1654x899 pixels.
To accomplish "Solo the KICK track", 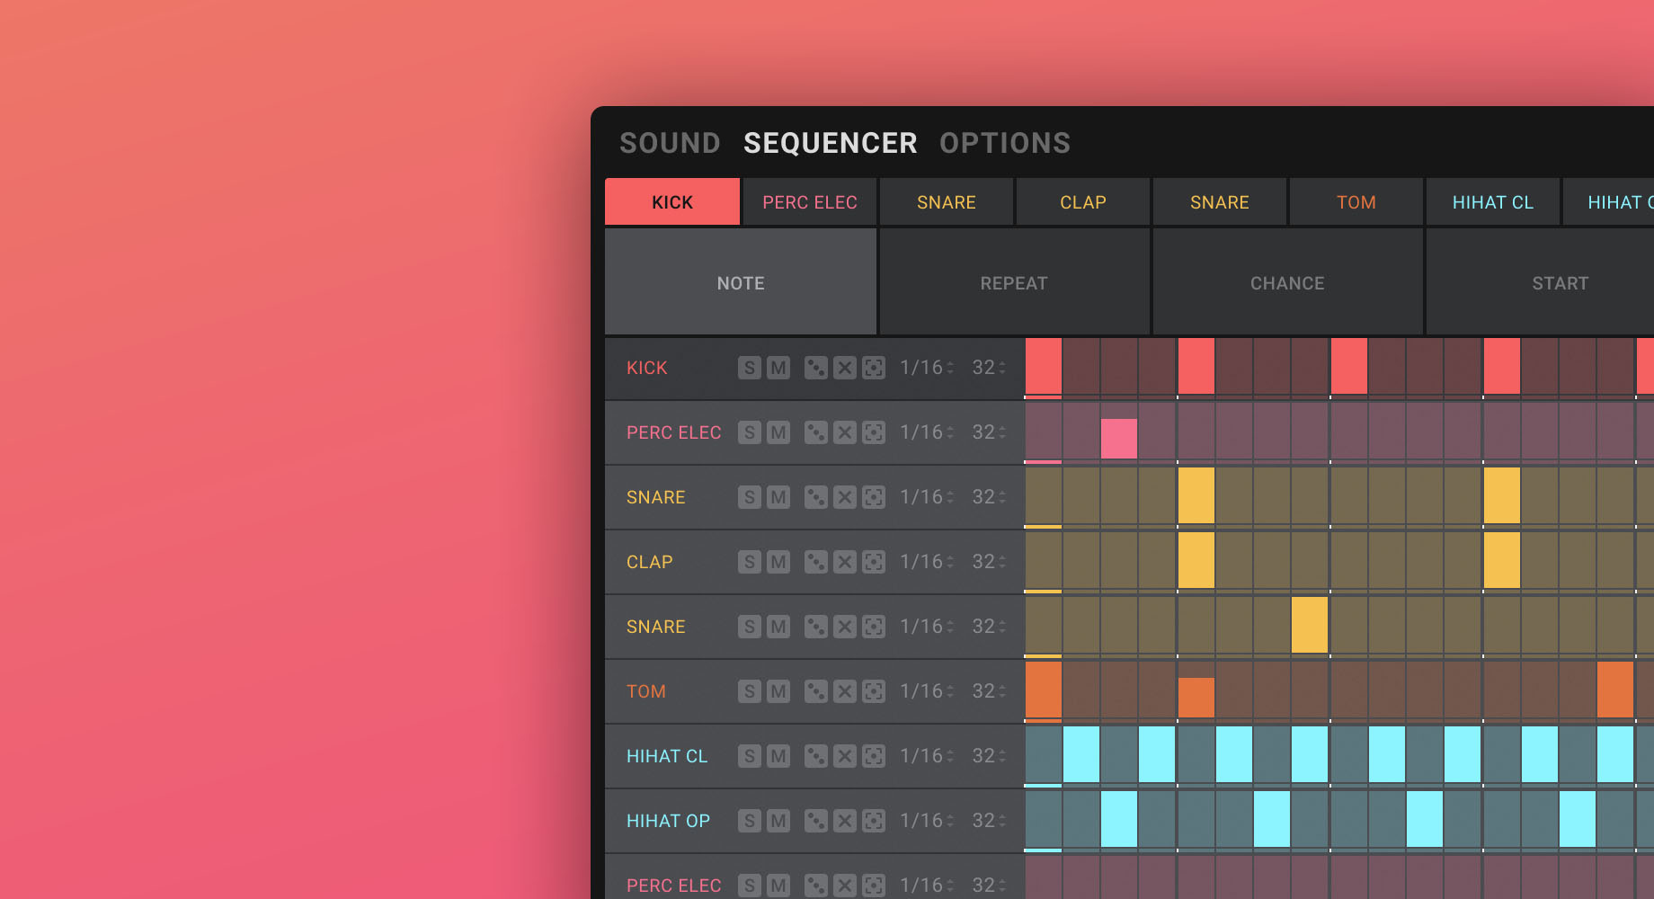I will tap(750, 368).
